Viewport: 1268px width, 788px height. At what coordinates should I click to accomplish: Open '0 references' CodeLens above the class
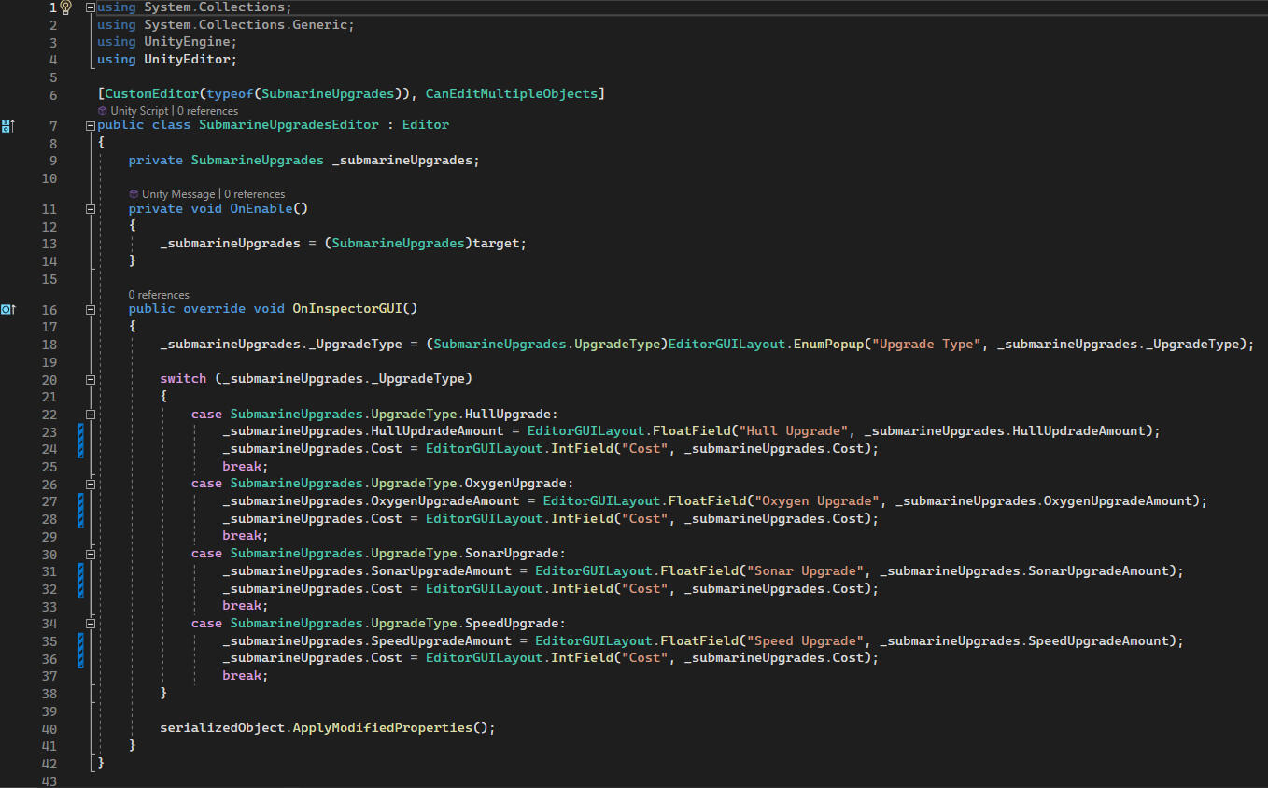(207, 111)
